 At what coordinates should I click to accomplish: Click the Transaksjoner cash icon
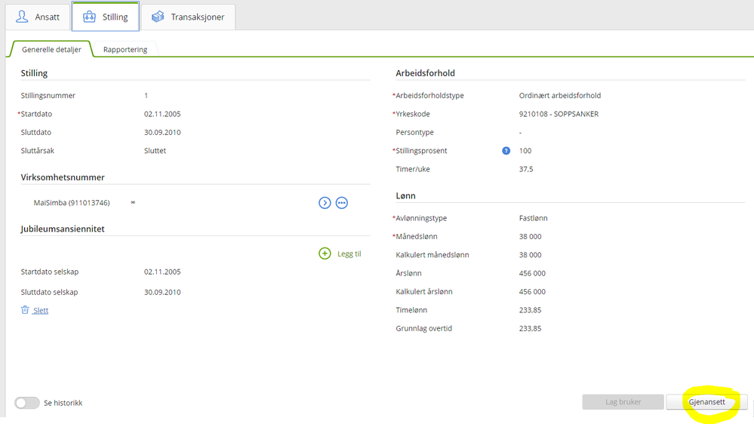[x=157, y=17]
